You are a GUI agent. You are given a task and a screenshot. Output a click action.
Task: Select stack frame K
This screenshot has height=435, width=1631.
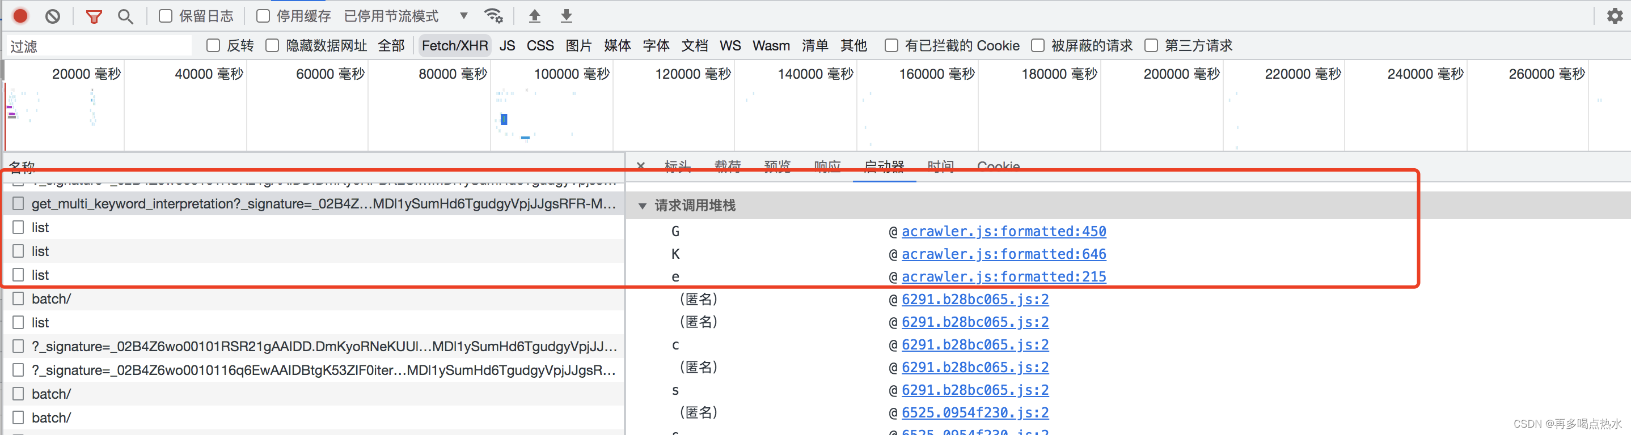(x=675, y=254)
